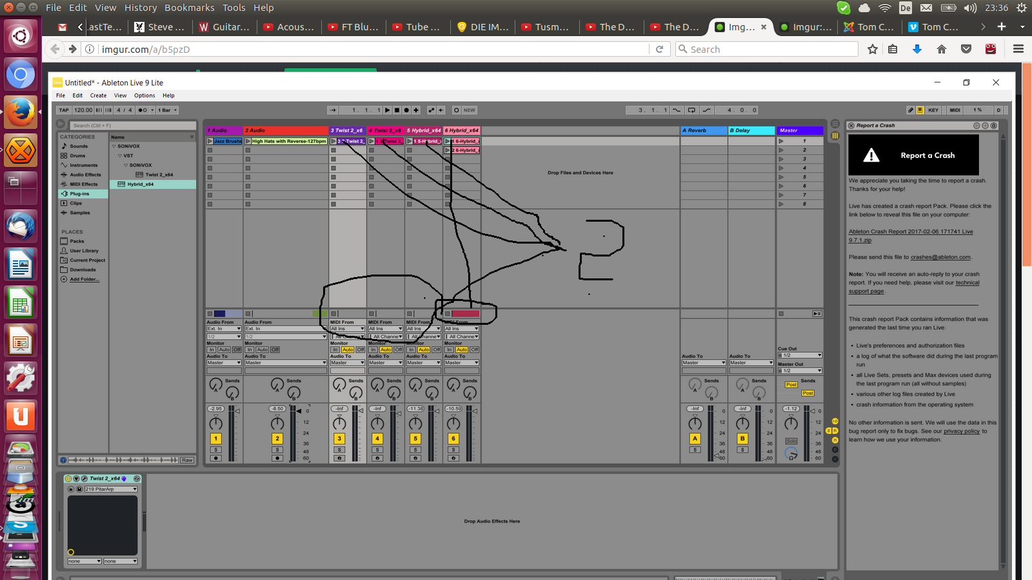Screen dimensions: 1032x580
Task: Launch Master scene 3
Action: pos(782,159)
